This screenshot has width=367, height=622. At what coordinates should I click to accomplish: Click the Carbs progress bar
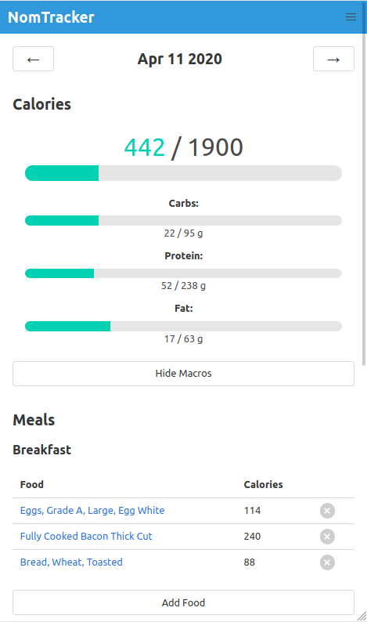pyautogui.click(x=183, y=221)
